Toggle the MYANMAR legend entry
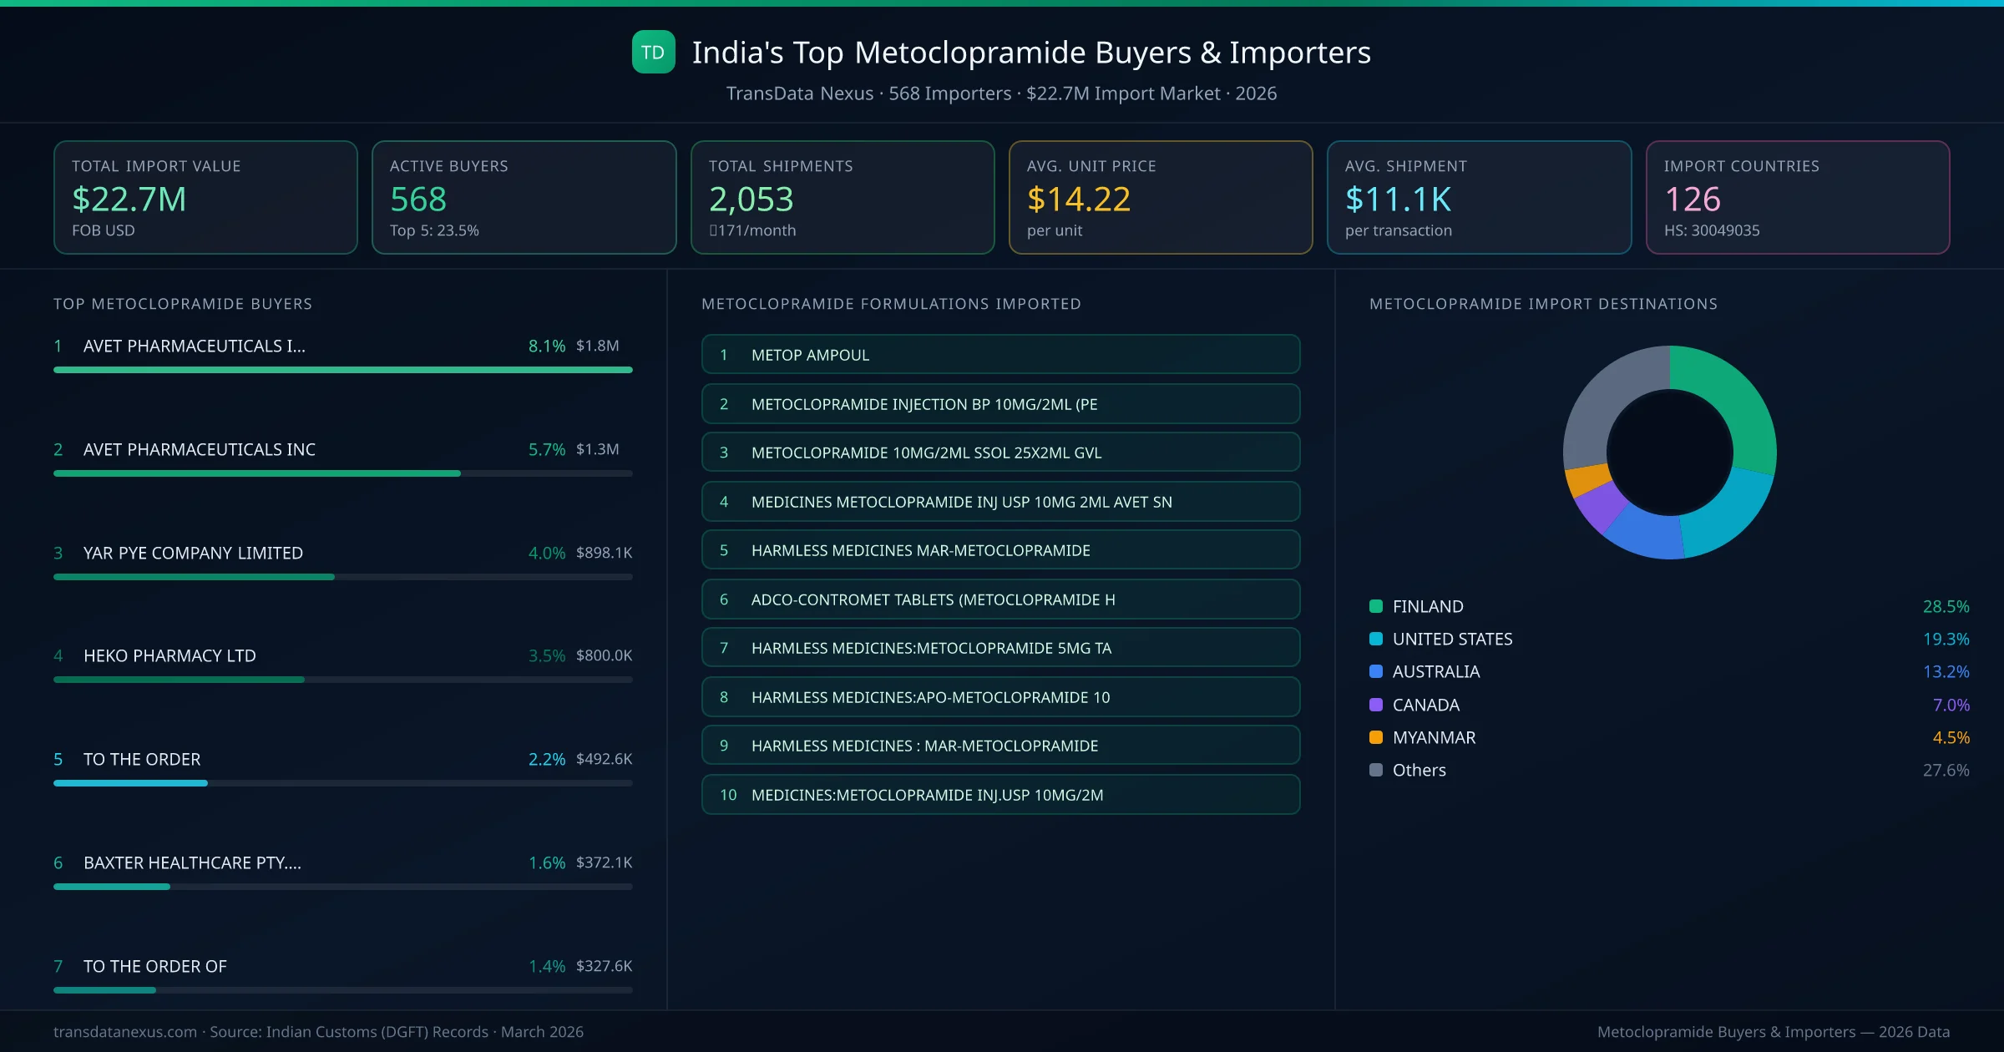Viewport: 2004px width, 1052px height. click(1434, 737)
